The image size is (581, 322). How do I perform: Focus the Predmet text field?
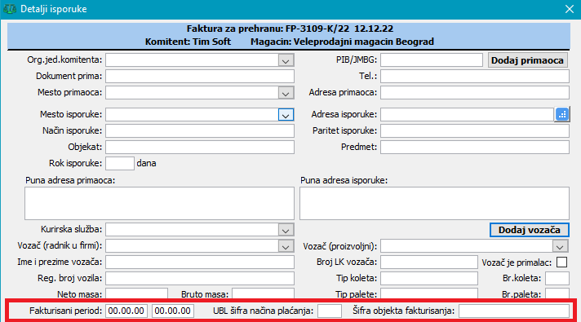[475, 147]
